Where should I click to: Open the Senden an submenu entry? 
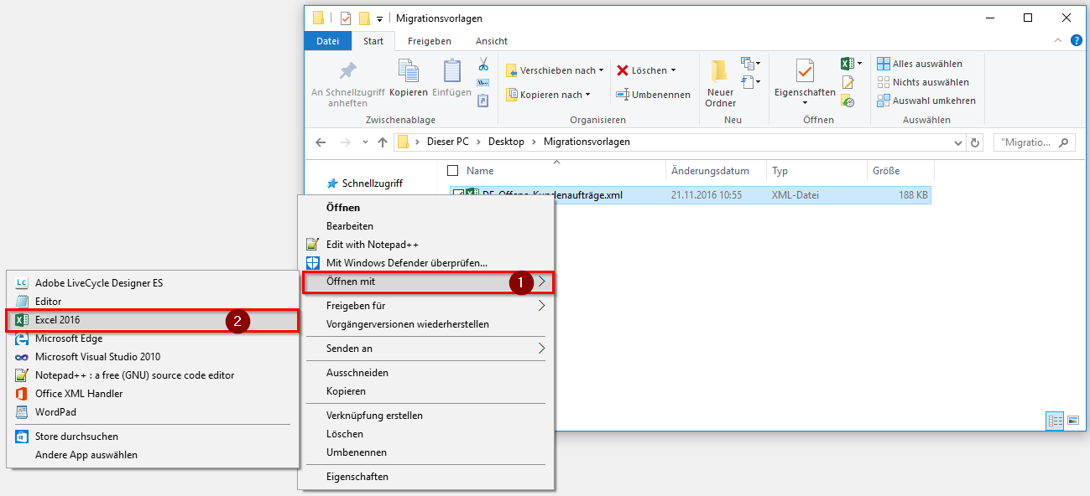click(427, 349)
